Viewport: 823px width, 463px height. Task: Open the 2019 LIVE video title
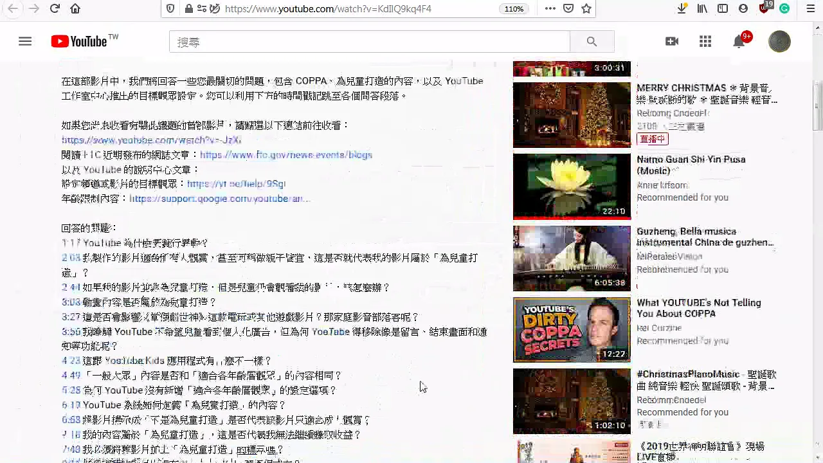(700, 451)
